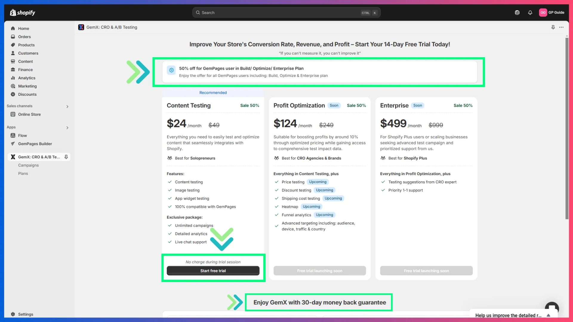Open Finance in sidebar

(x=25, y=69)
